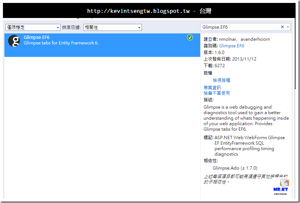Open the search box dropdown arrow
The width and height of the screenshot is (300, 203).
(x=288, y=27)
